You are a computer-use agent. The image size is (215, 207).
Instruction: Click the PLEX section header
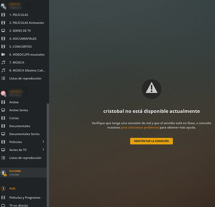click(x=12, y=189)
